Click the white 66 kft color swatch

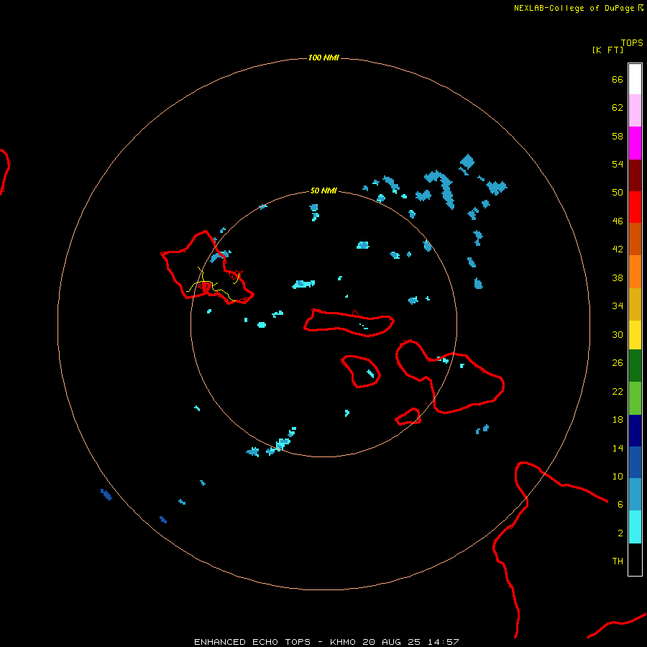635,79
